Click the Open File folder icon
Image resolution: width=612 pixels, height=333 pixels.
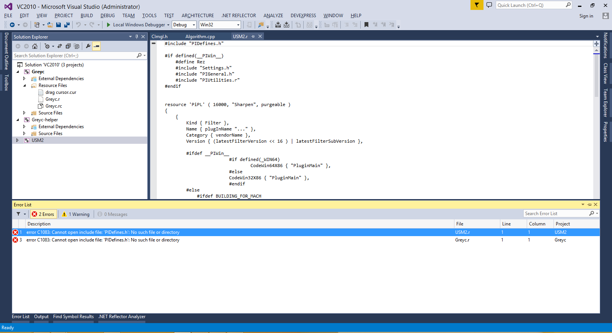pyautogui.click(x=50, y=25)
